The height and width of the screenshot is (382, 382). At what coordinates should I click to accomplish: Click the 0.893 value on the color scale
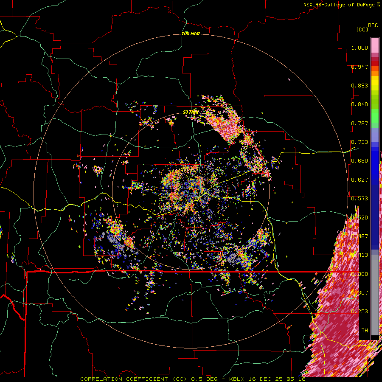click(x=360, y=85)
